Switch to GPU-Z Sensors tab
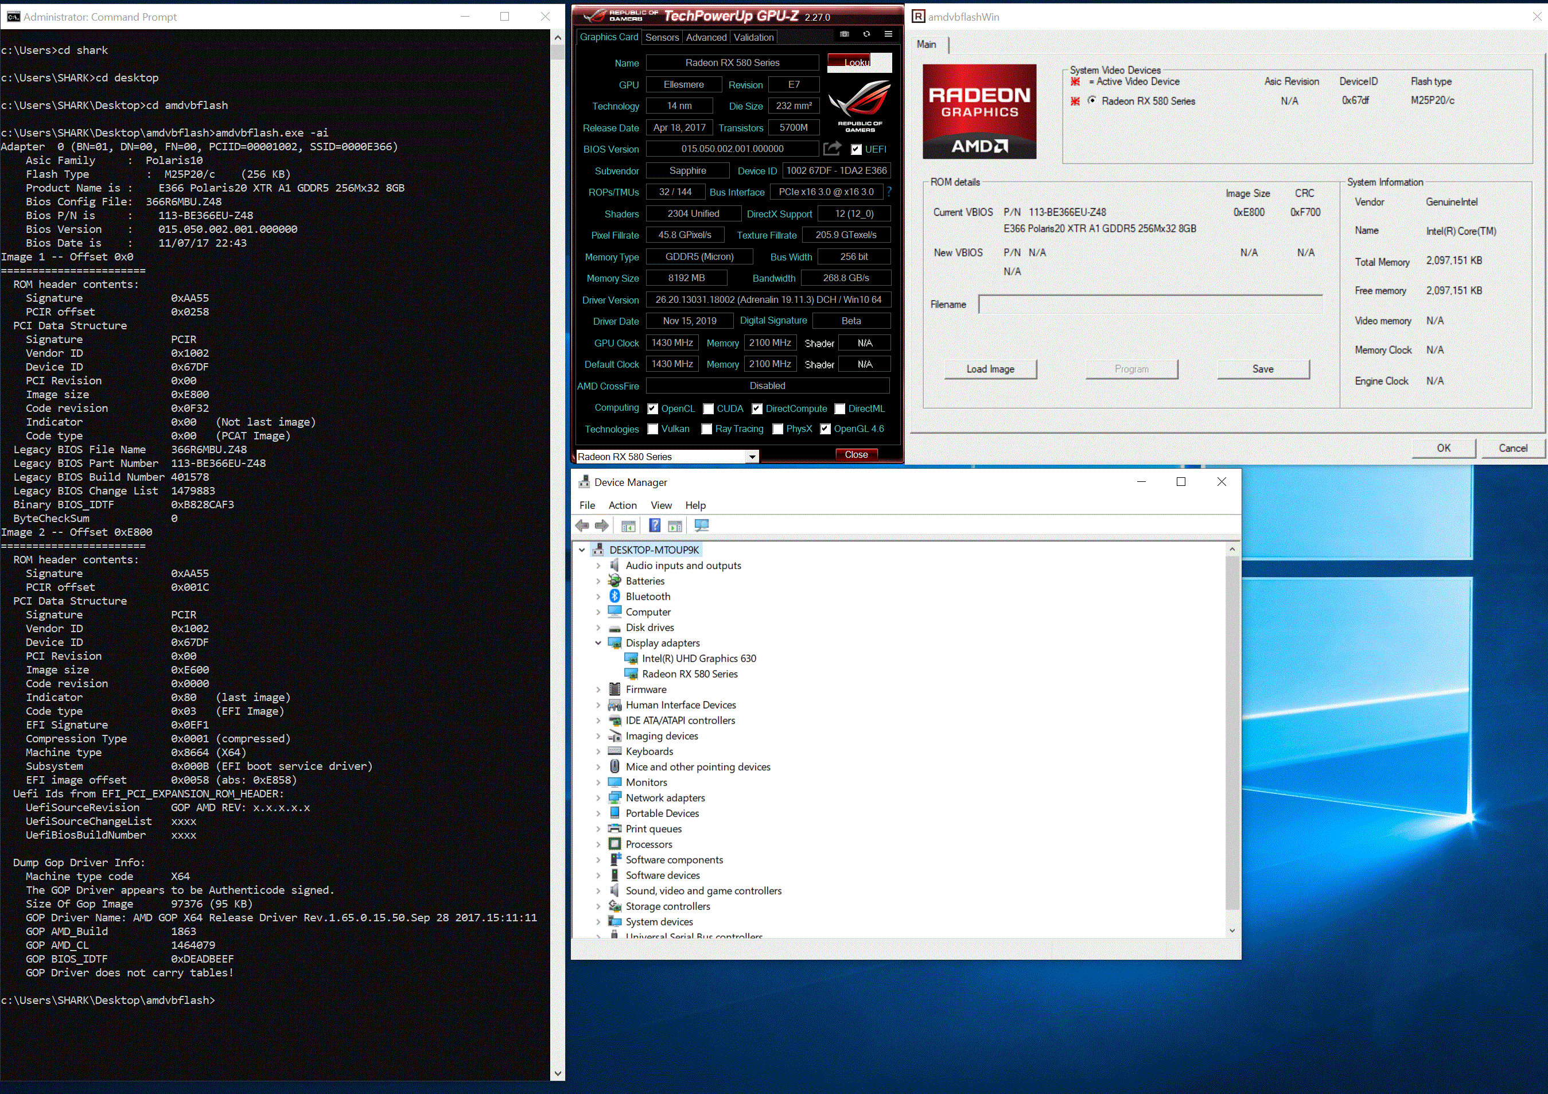The height and width of the screenshot is (1094, 1548). [x=662, y=38]
